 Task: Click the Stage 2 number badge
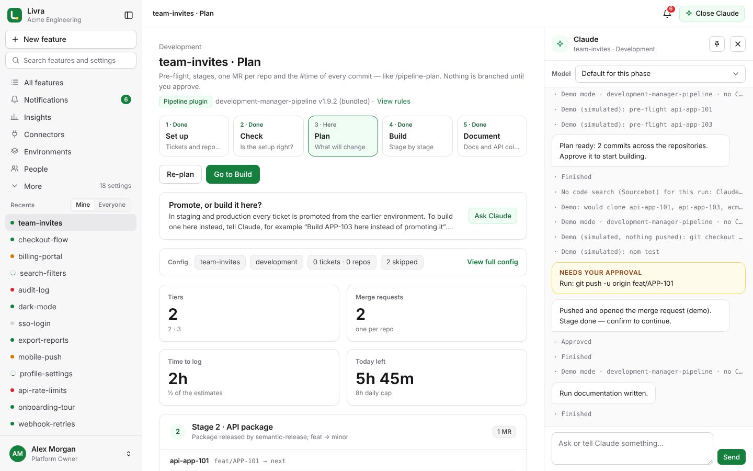(178, 432)
